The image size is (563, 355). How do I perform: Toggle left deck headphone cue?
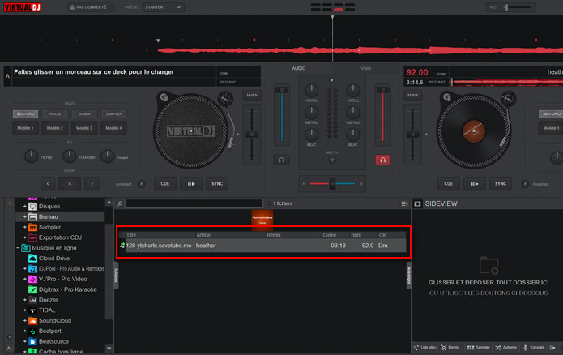point(282,160)
